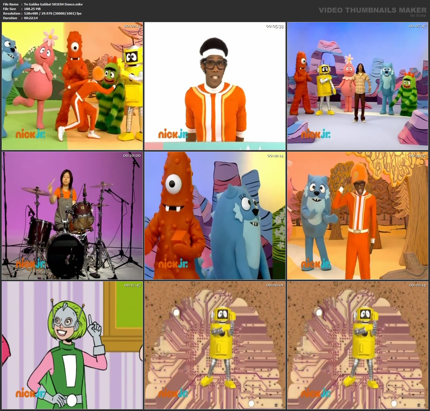Select the thumbnail at 00:12:14
Viewport: 430px width, 411px height.
click(x=215, y=216)
